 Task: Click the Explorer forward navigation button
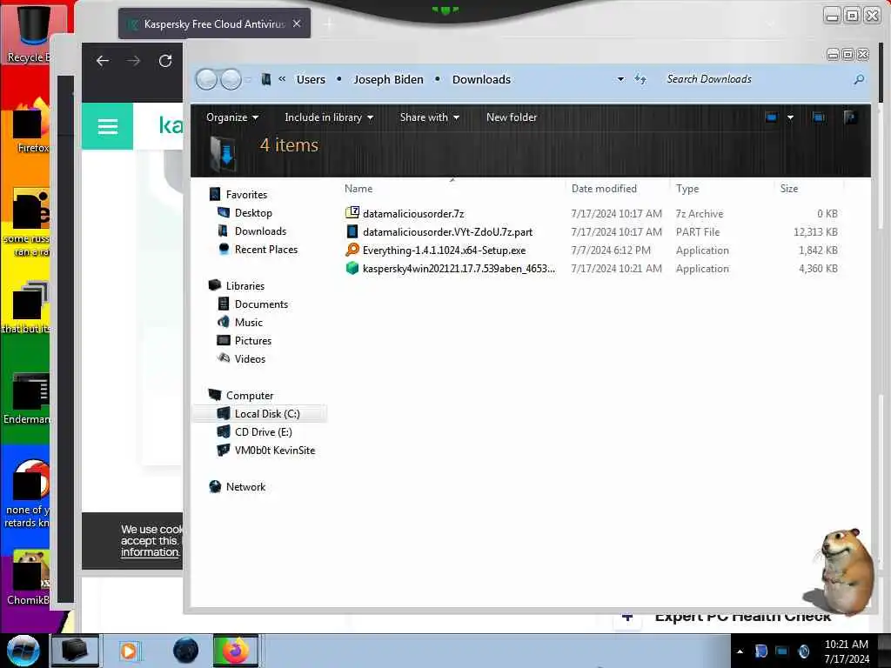point(231,79)
